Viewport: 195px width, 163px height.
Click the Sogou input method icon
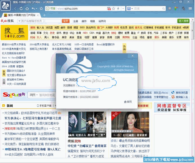[x=173, y=97]
